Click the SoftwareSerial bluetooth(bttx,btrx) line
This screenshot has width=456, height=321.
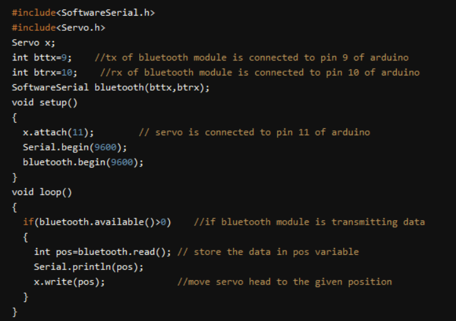(x=110, y=87)
